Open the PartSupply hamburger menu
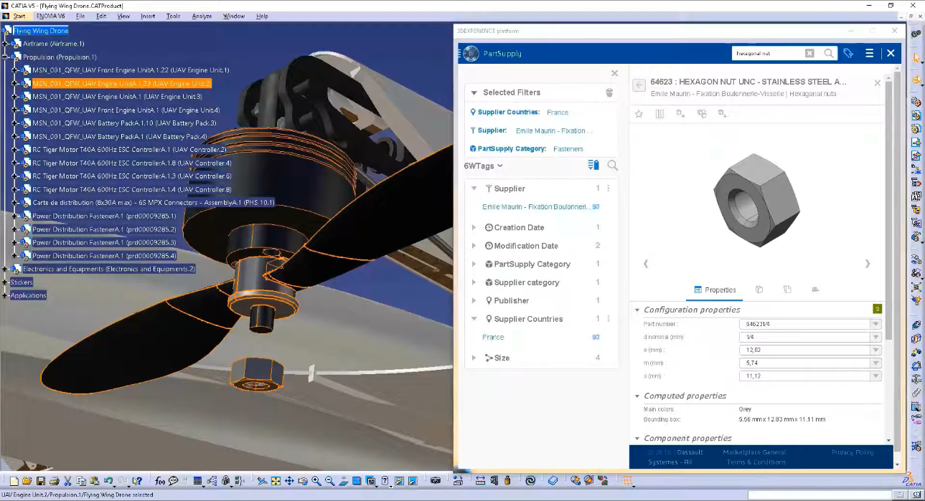This screenshot has width=925, height=501. tap(869, 53)
